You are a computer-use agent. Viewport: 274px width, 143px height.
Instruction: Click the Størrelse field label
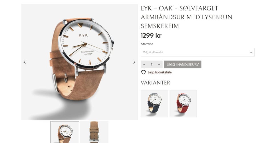147,44
